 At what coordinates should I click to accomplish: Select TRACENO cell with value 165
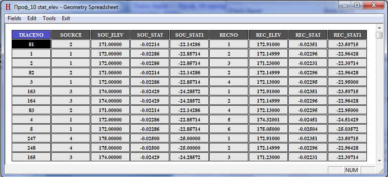pos(31,157)
